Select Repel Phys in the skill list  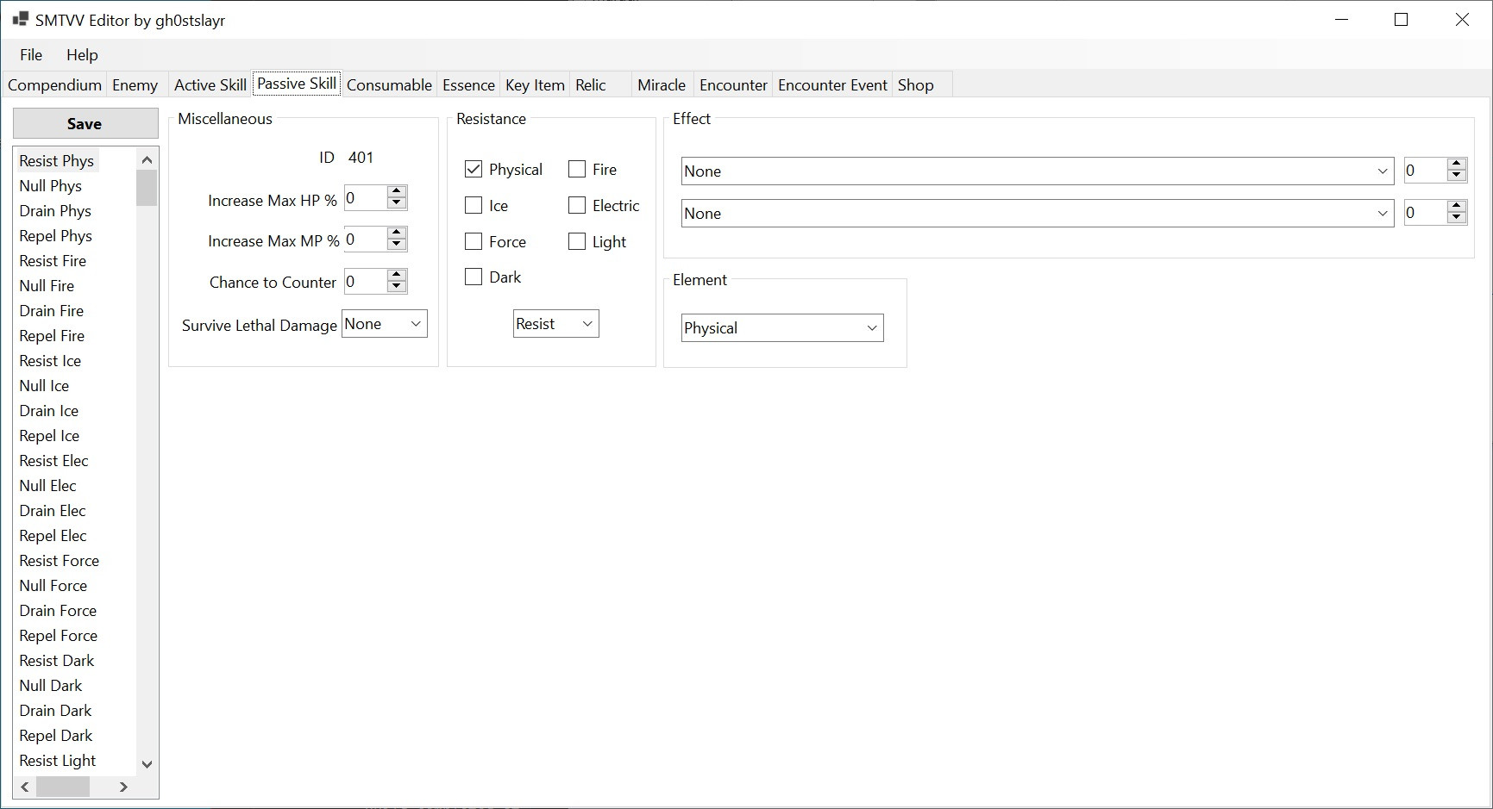[x=56, y=236]
